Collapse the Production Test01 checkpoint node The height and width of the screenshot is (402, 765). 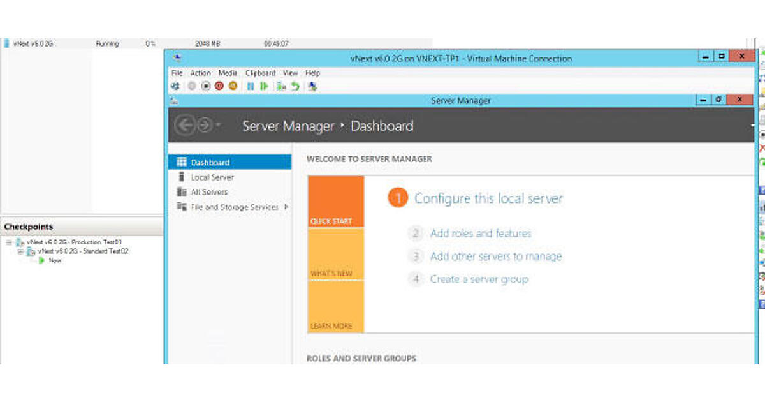click(9, 242)
